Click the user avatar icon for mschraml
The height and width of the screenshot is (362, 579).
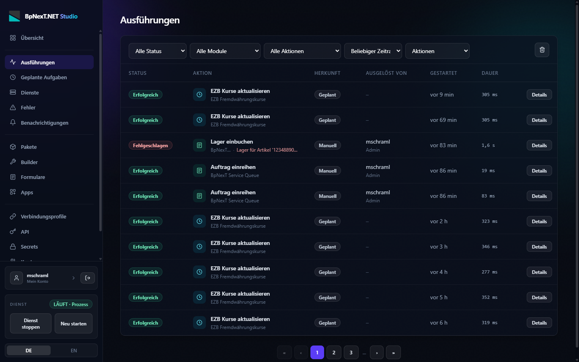click(x=16, y=278)
